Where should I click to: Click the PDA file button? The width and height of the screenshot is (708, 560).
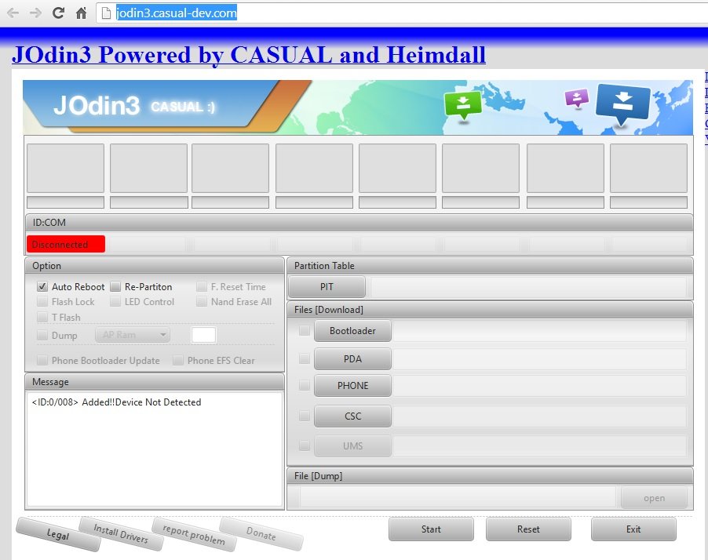pos(352,359)
